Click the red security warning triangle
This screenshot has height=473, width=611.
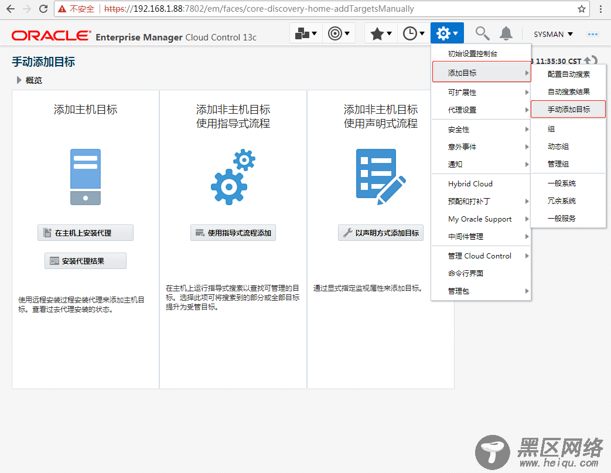click(62, 9)
